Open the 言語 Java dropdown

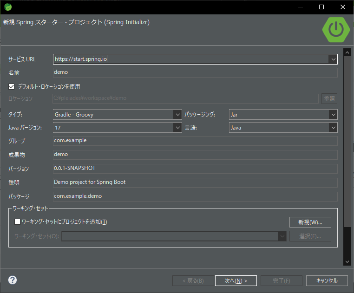pos(333,128)
